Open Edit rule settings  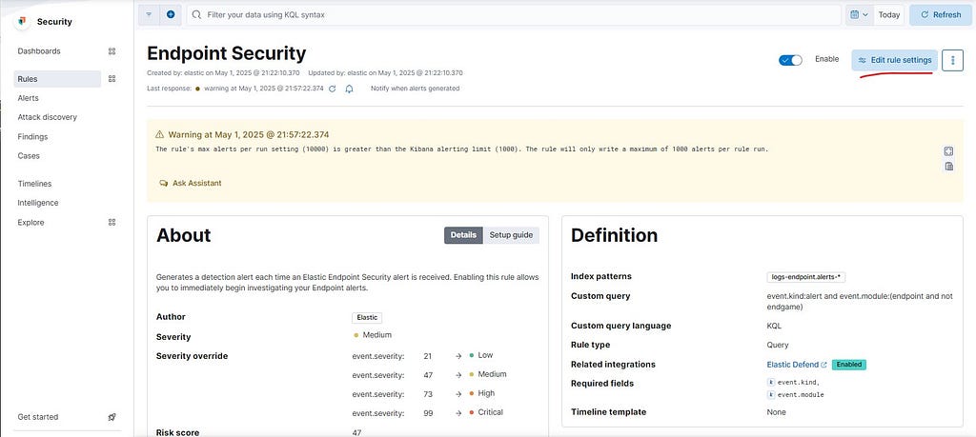pos(894,60)
